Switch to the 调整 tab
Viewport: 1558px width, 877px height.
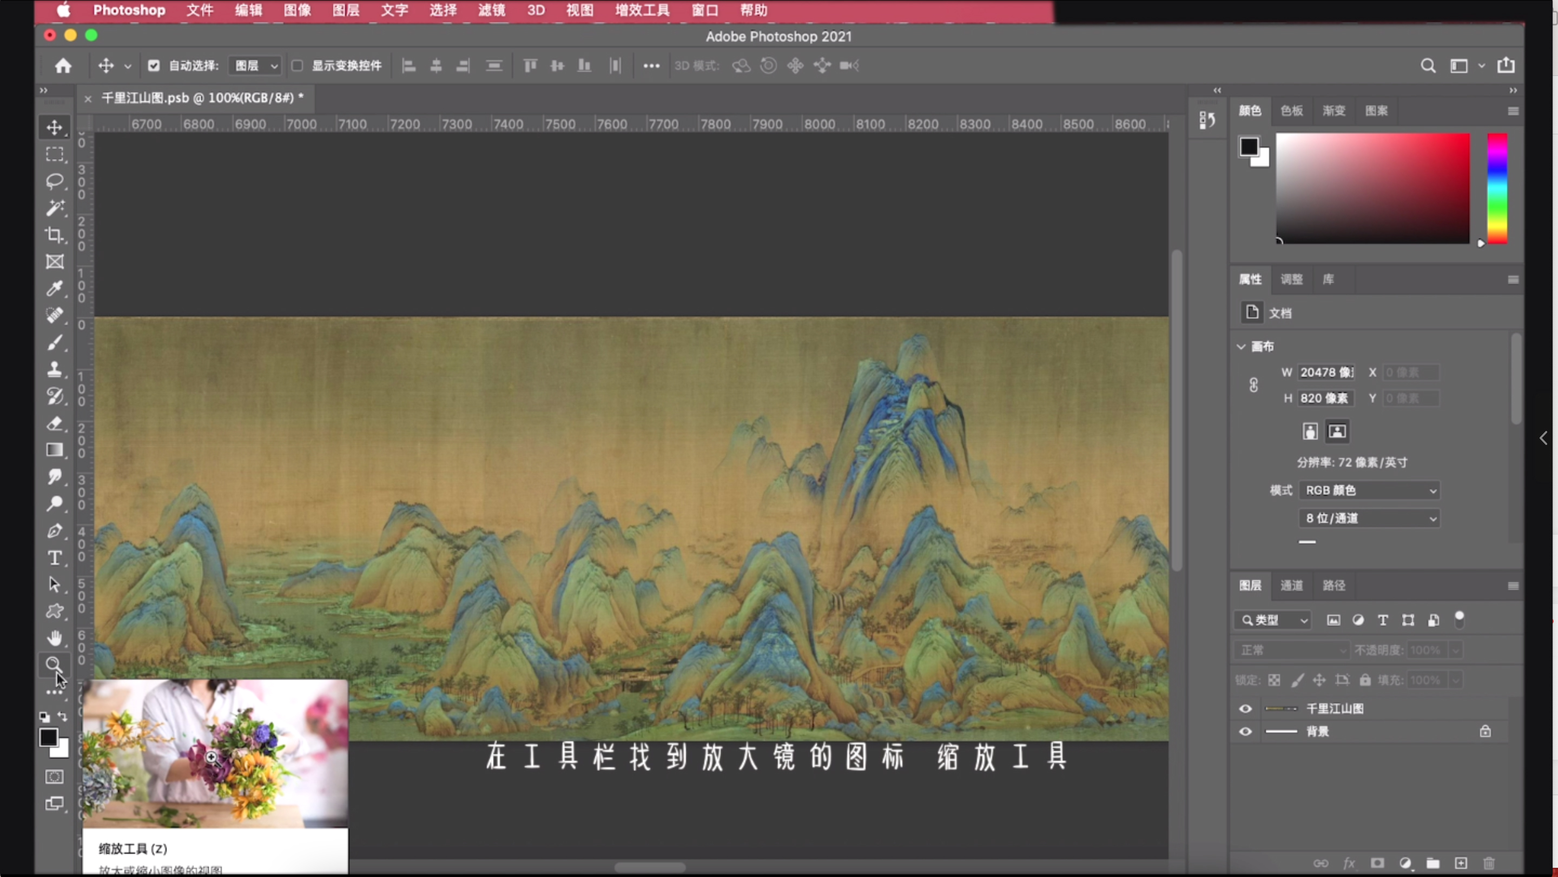(x=1291, y=279)
